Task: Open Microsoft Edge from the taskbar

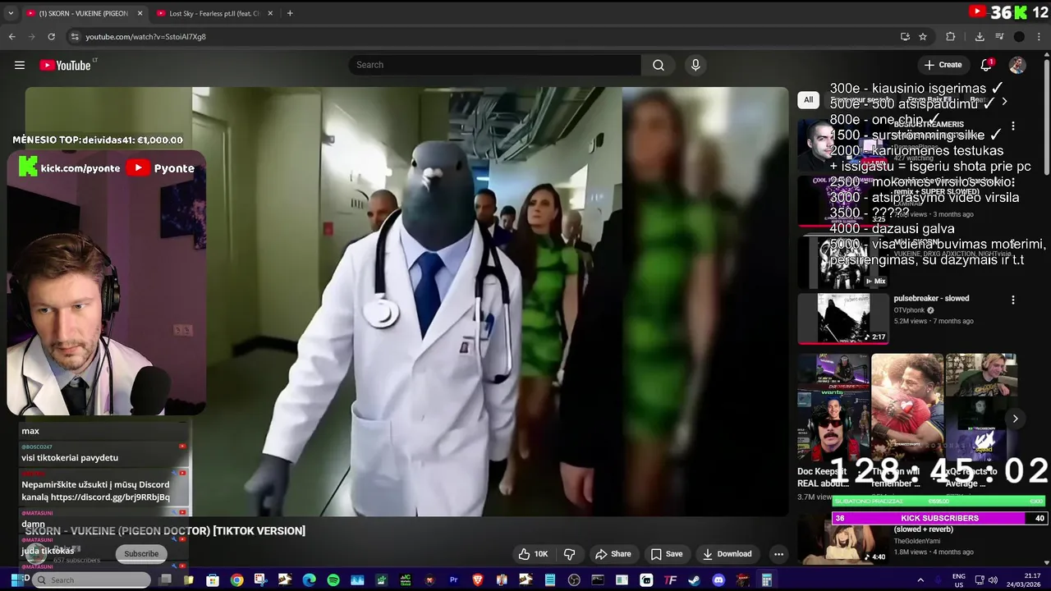Action: click(x=309, y=580)
